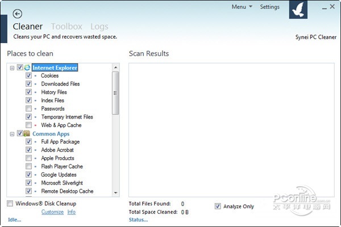
Task: Select the Common Apps tree item
Action: click(x=51, y=134)
